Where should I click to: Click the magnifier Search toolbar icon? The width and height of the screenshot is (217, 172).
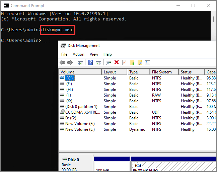tap(140, 62)
